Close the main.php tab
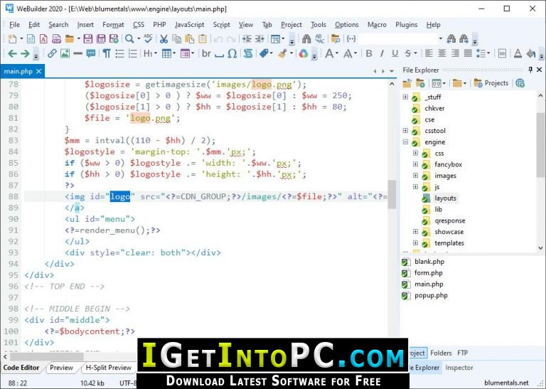The width and height of the screenshot is (546, 389). (38, 71)
